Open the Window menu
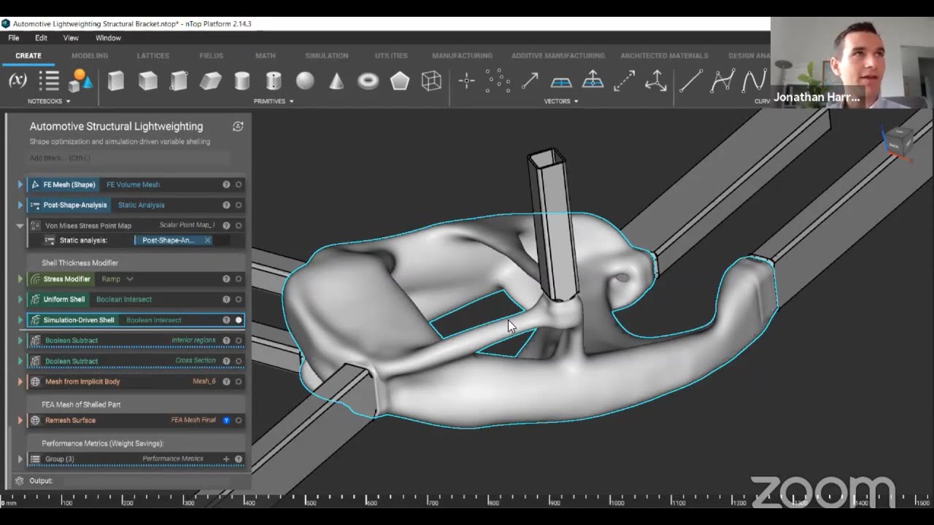The image size is (934, 525). [x=108, y=38]
